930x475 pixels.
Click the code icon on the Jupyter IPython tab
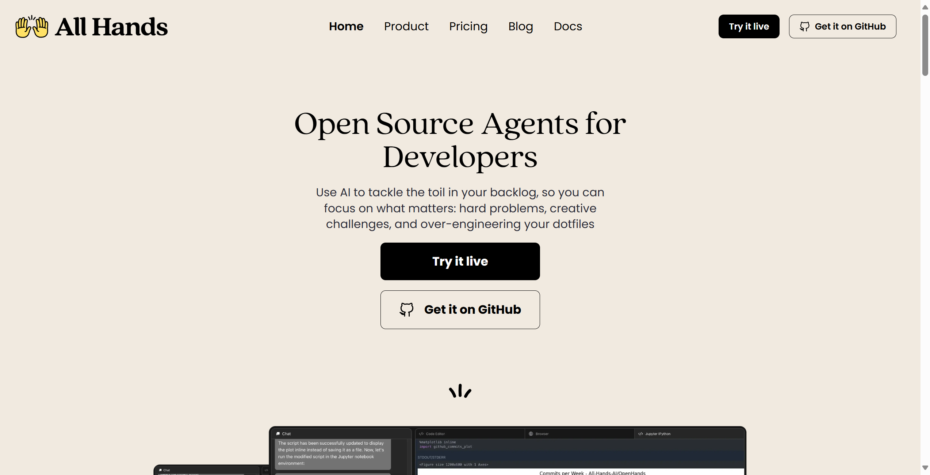tap(641, 434)
